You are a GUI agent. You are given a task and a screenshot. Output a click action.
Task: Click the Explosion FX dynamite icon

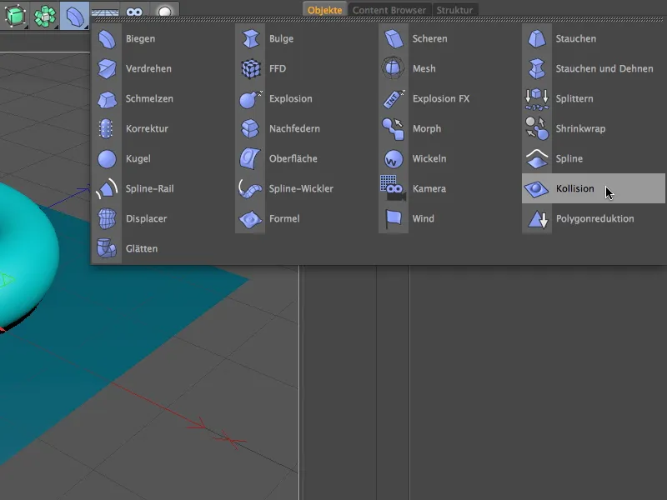[394, 98]
